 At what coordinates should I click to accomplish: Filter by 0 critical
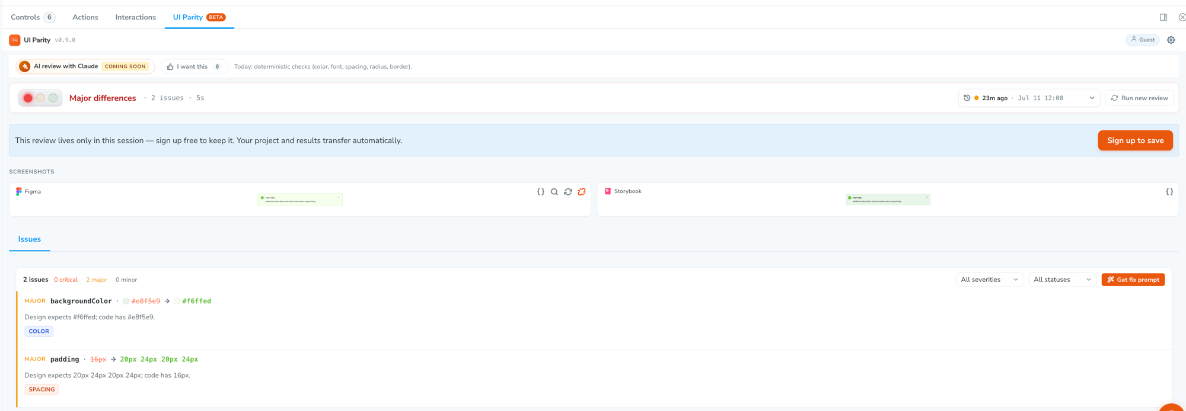click(66, 280)
